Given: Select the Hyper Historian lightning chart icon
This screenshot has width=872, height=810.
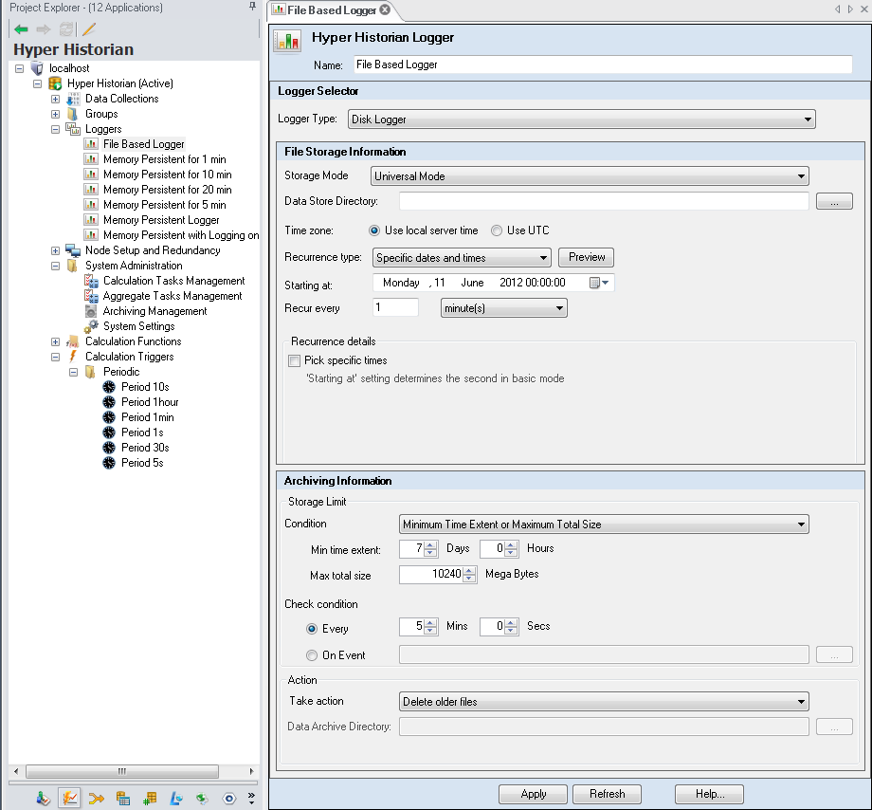Looking at the screenshot, I should click(x=69, y=799).
